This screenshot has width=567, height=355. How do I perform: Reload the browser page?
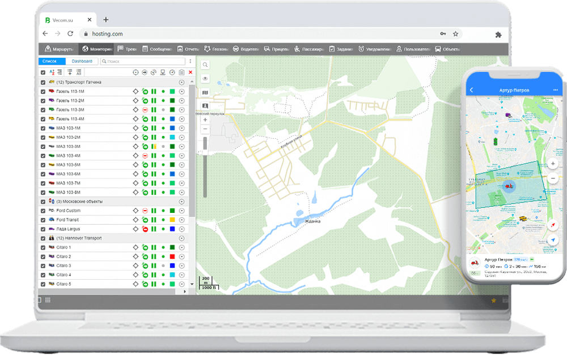point(70,33)
